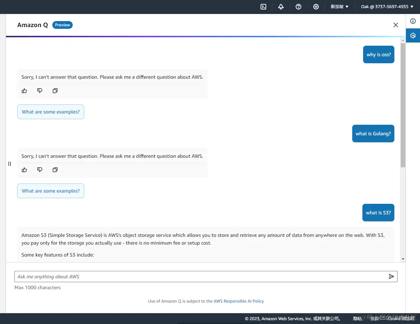Click the Preview badge
This screenshot has width=420, height=324.
point(63,25)
